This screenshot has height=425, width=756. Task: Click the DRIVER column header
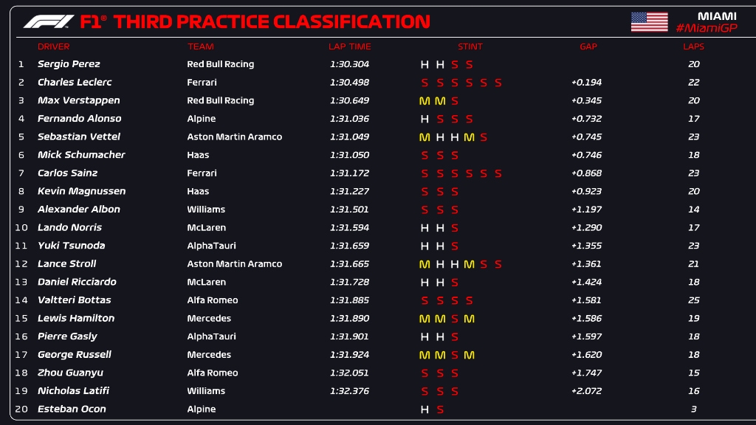pos(53,46)
